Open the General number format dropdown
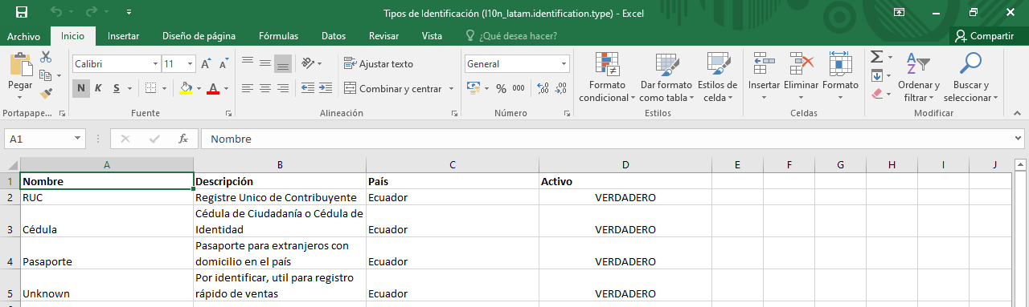Screen dimensions: 1029x307 [x=564, y=63]
